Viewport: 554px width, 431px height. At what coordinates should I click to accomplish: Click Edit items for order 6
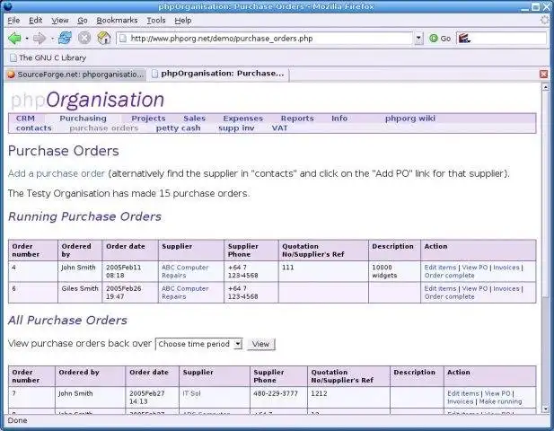(x=440, y=288)
